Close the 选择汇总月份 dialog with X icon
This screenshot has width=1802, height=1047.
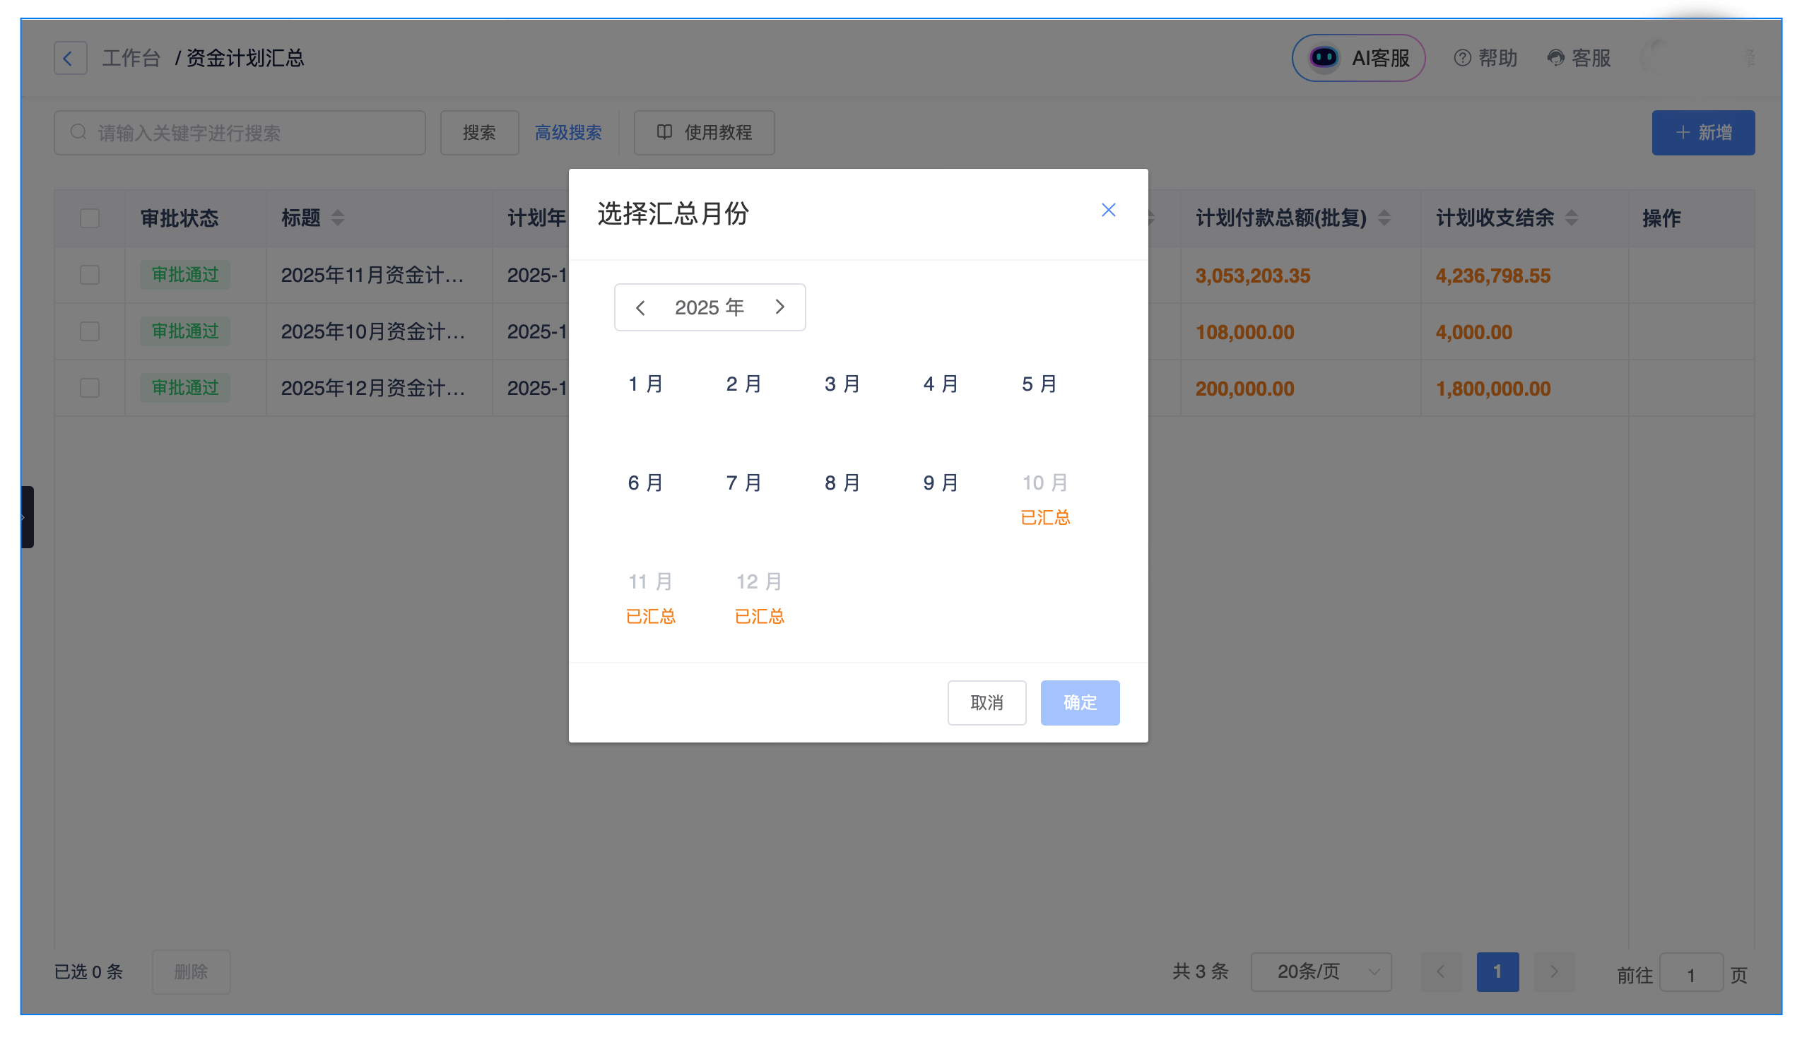(x=1107, y=210)
